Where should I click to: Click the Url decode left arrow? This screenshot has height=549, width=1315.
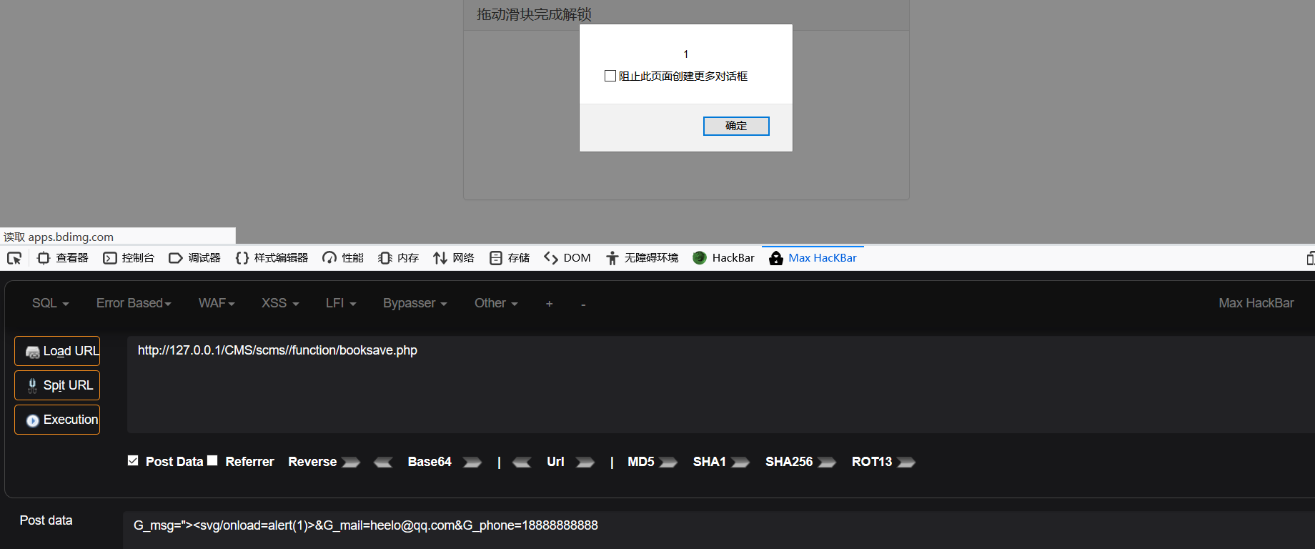coord(522,463)
